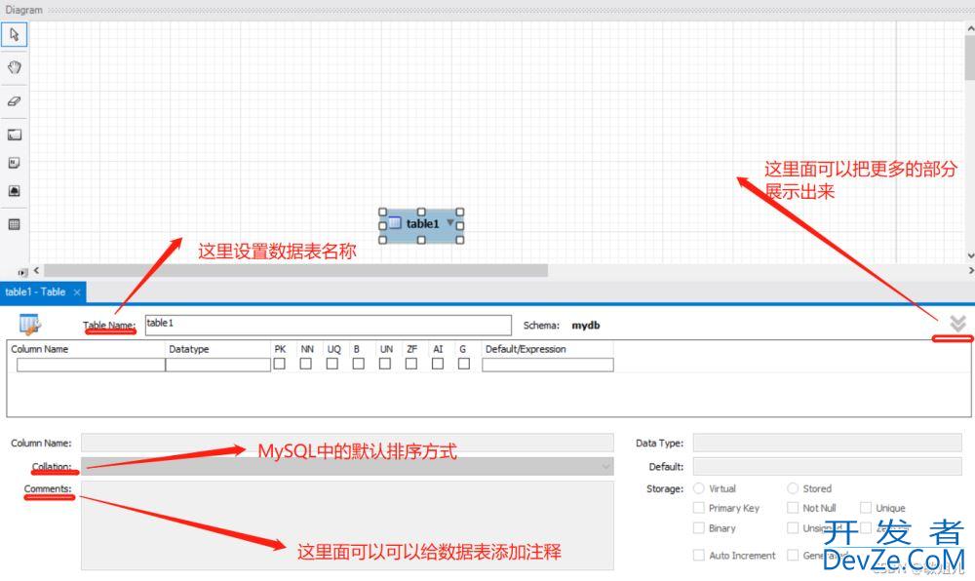
Task: Toggle the B checkbox in column grid
Action: pos(359,364)
